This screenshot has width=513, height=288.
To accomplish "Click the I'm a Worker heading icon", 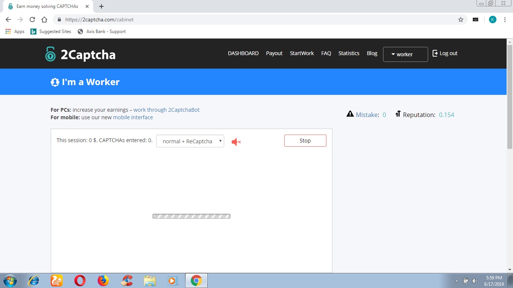I will tap(55, 82).
